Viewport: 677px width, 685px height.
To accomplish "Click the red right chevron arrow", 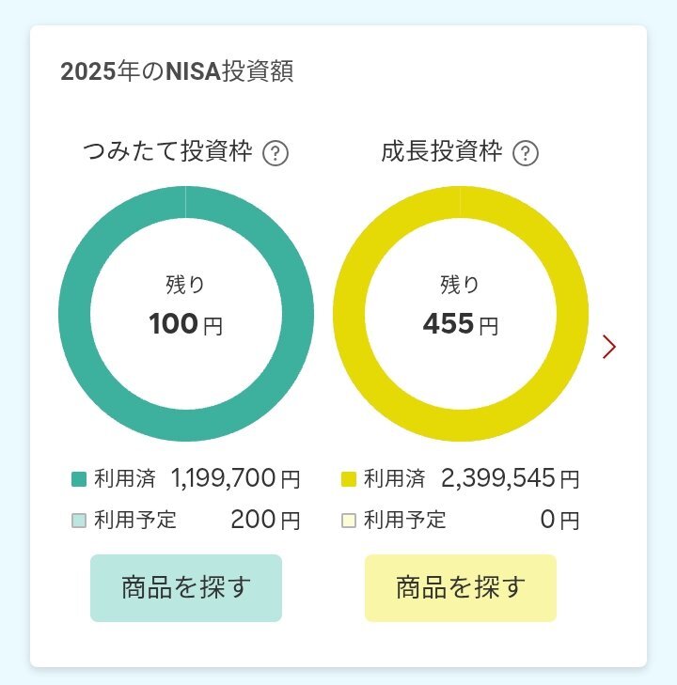I will click(609, 347).
